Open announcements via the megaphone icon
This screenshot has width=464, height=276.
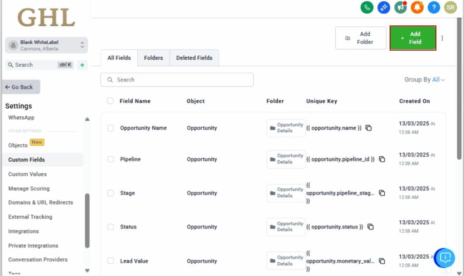coord(400,7)
